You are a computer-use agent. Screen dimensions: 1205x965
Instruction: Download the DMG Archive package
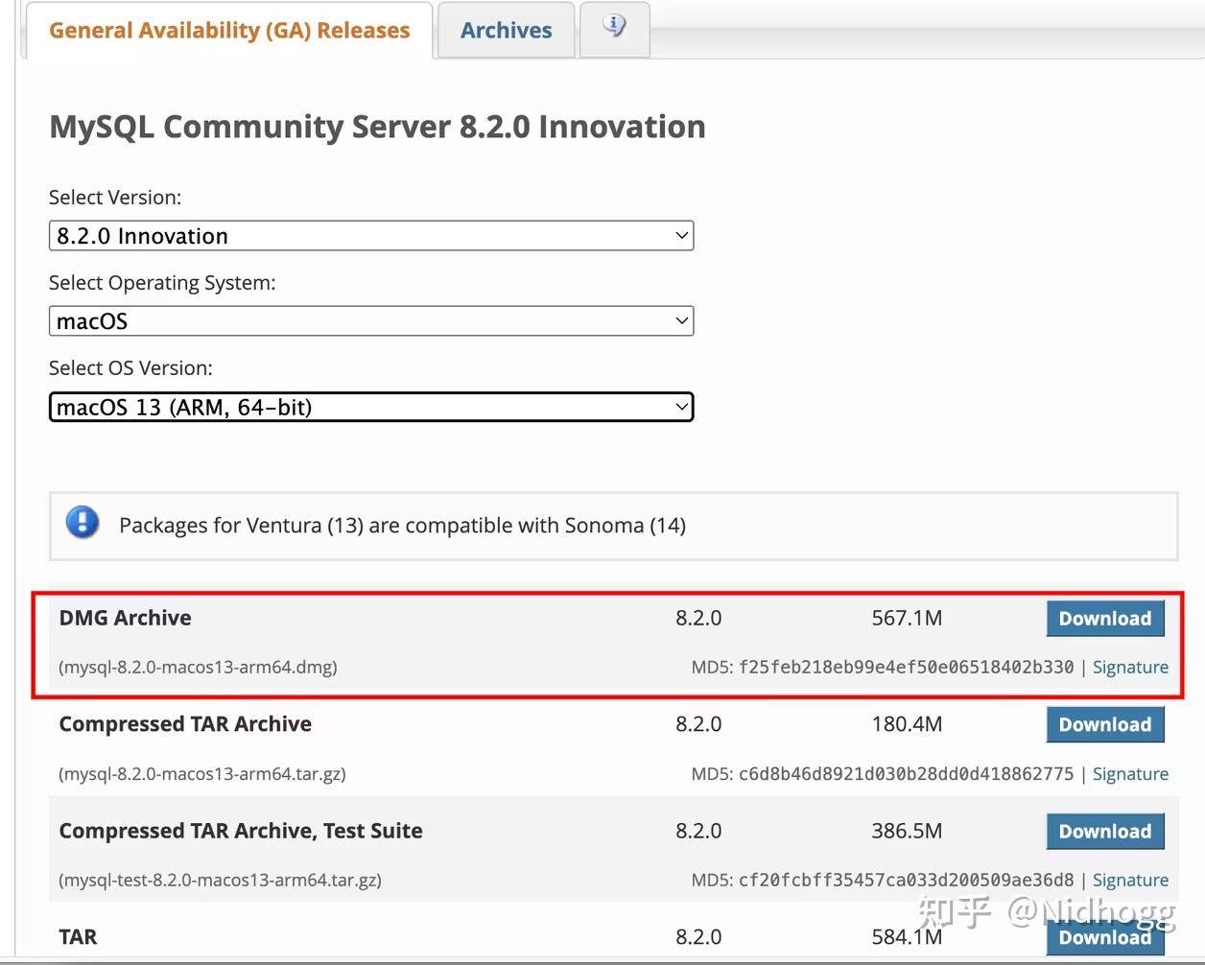point(1104,619)
